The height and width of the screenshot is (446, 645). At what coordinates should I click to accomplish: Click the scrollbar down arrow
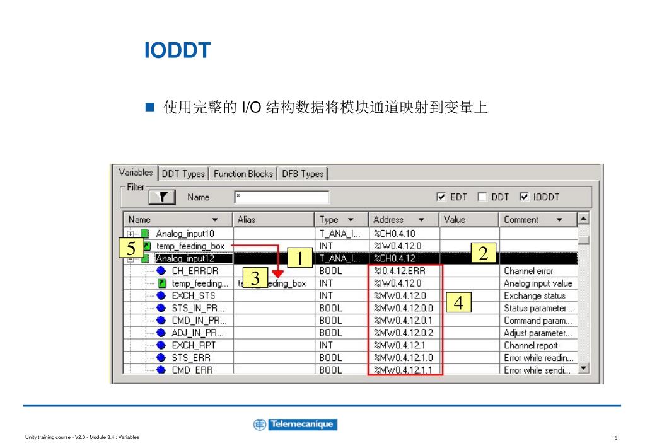coord(583,368)
